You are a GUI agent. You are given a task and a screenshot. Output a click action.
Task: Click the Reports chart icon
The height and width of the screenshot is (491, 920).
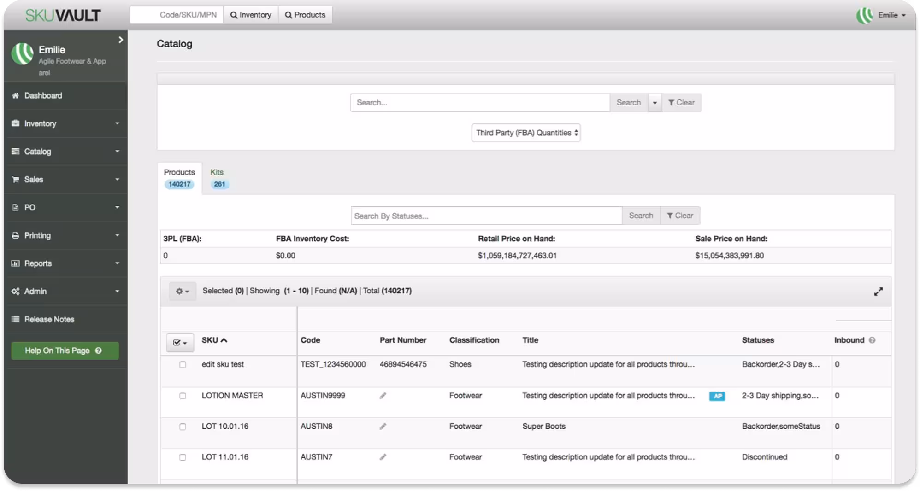tap(15, 263)
